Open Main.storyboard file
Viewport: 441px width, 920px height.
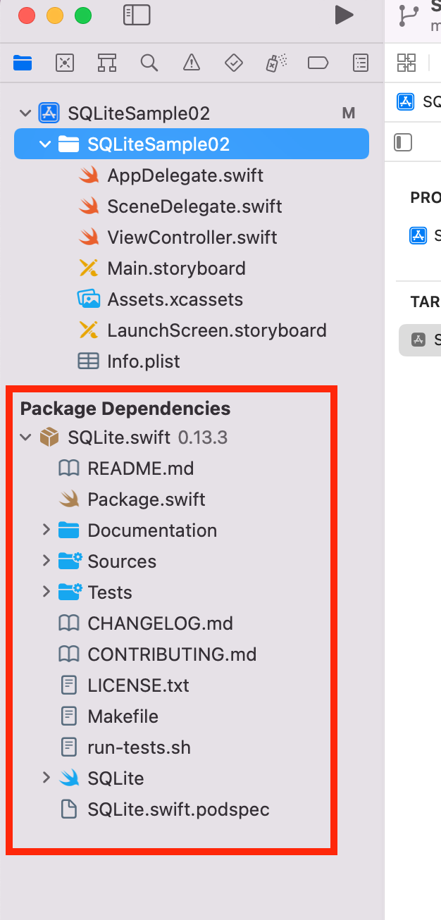176,268
